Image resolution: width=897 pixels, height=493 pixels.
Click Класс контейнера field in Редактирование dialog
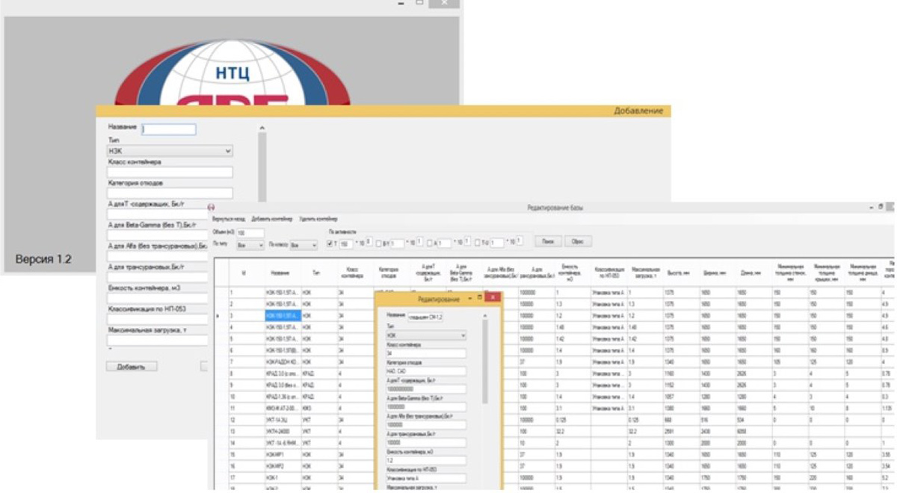tap(426, 353)
